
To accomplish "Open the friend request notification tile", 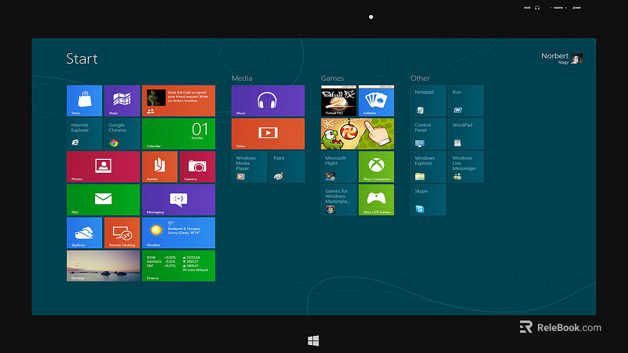I will click(x=178, y=101).
